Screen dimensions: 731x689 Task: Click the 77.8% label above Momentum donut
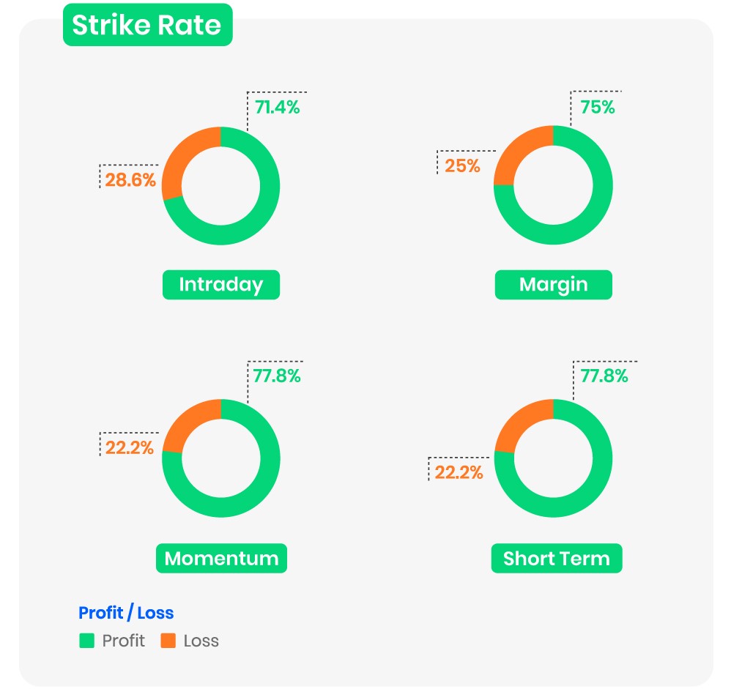click(x=277, y=376)
